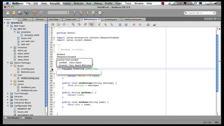The height and width of the screenshot is (126, 224).
Task: Click the error hint glyph on line 21
Action: coord(51,69)
